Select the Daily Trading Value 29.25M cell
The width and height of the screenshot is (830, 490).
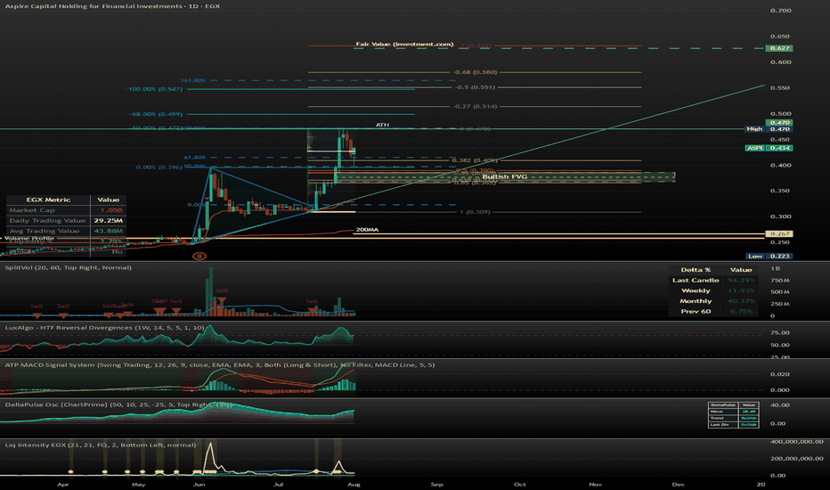pyautogui.click(x=108, y=220)
